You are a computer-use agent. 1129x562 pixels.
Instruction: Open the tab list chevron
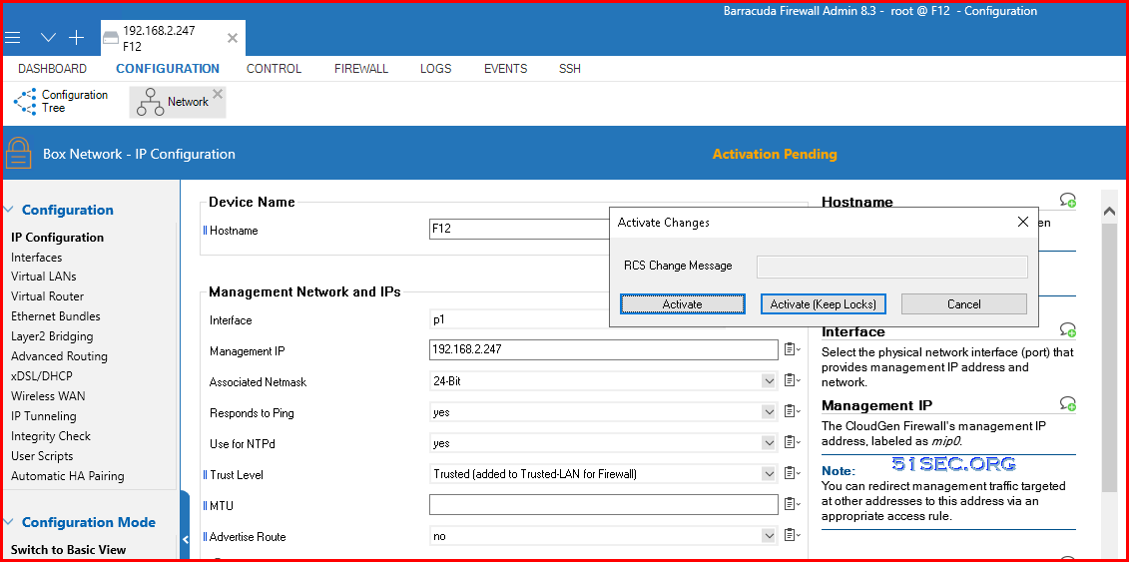(x=48, y=37)
